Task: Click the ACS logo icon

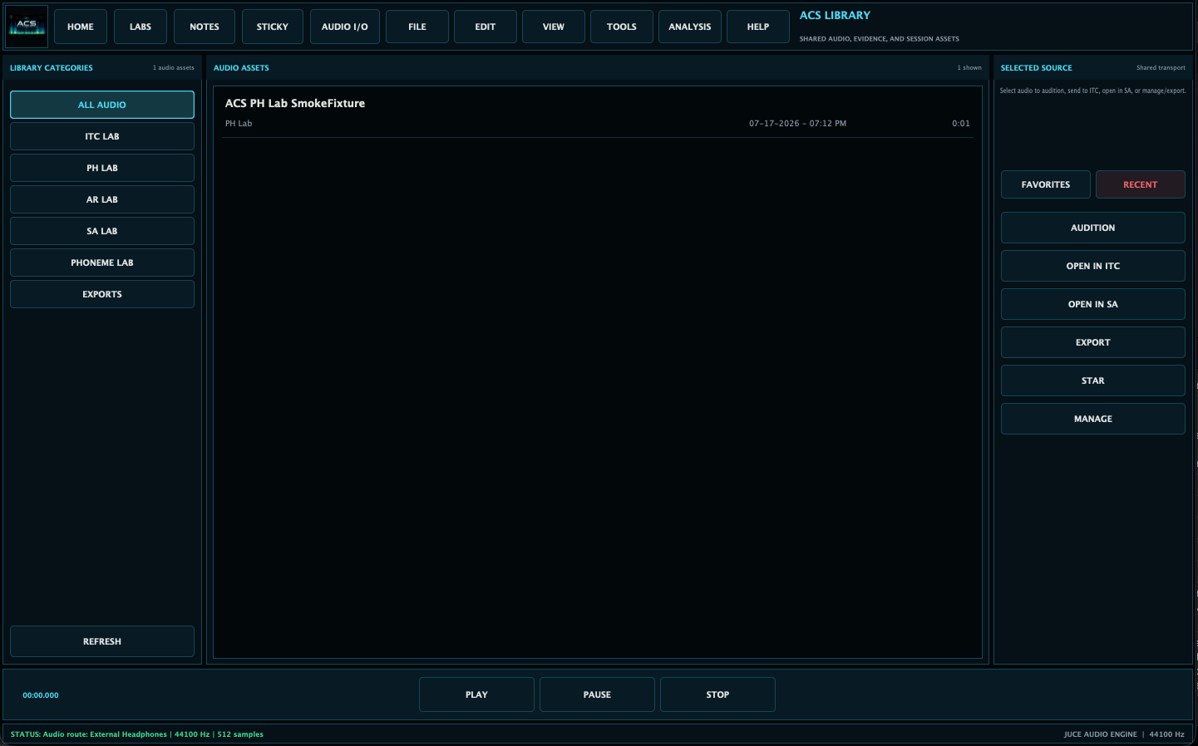Action: click(27, 27)
